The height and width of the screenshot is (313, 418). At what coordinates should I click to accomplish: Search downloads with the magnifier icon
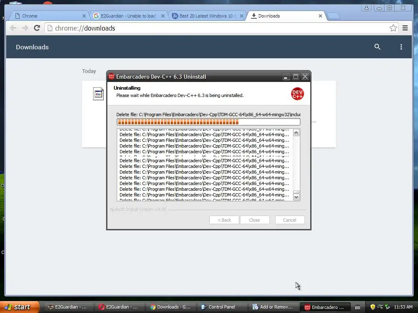377,47
